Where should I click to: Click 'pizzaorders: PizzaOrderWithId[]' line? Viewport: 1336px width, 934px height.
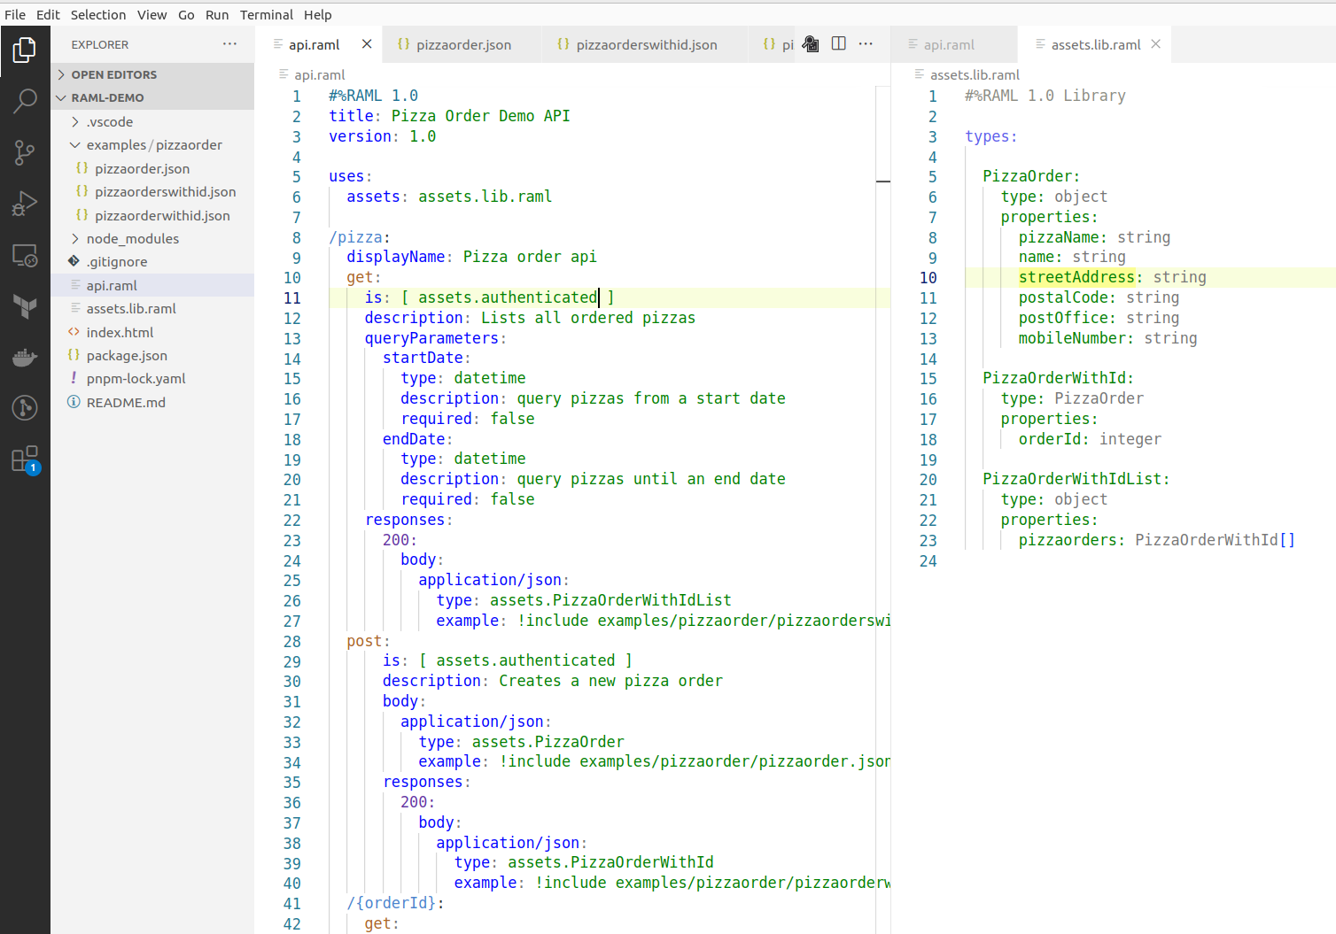[1156, 540]
